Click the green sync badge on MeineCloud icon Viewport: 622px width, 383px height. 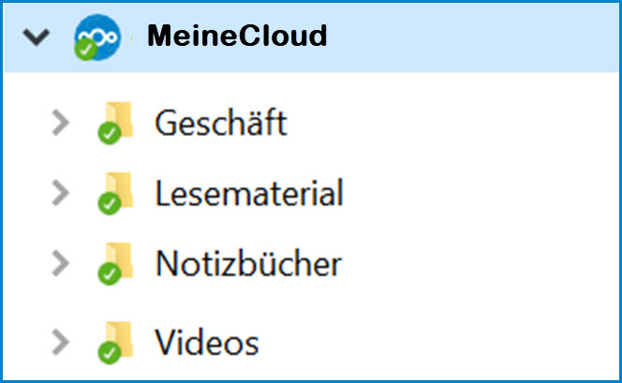point(87,50)
